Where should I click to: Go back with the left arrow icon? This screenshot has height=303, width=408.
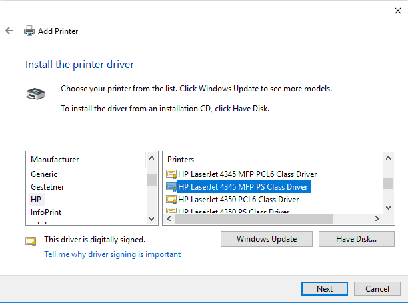(9, 31)
